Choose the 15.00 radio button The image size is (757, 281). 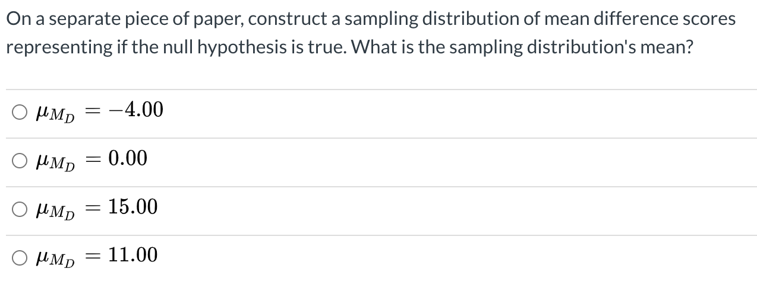coord(20,208)
